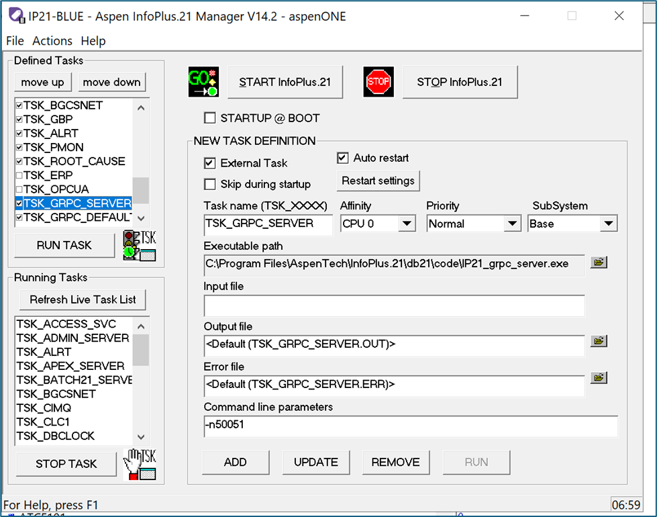Click the Defined Tasks scrollbar thumb

coord(141,190)
